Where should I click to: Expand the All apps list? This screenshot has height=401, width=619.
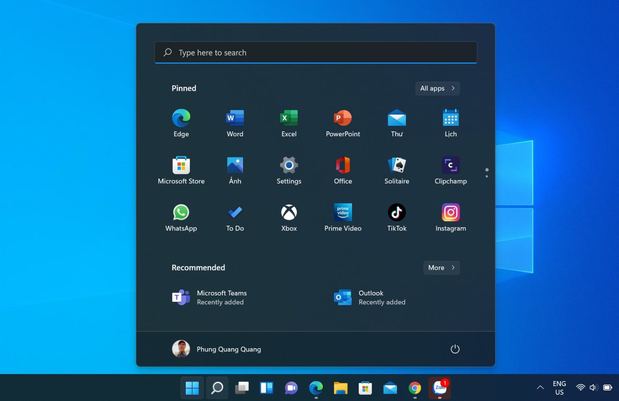coord(437,88)
